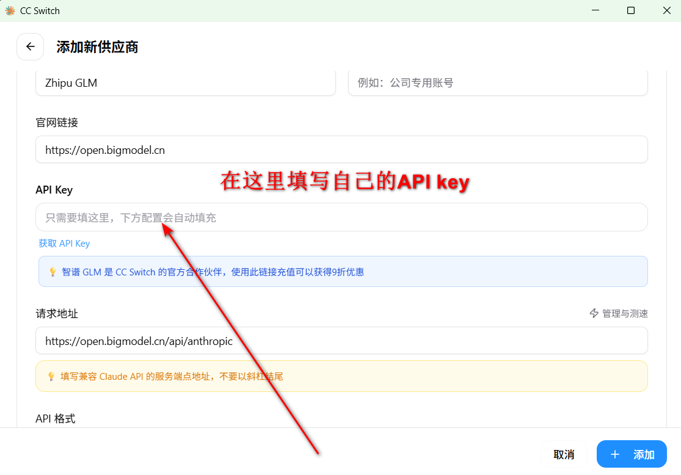Click the CC Switch app logo icon
The width and height of the screenshot is (681, 475).
tap(10, 10)
